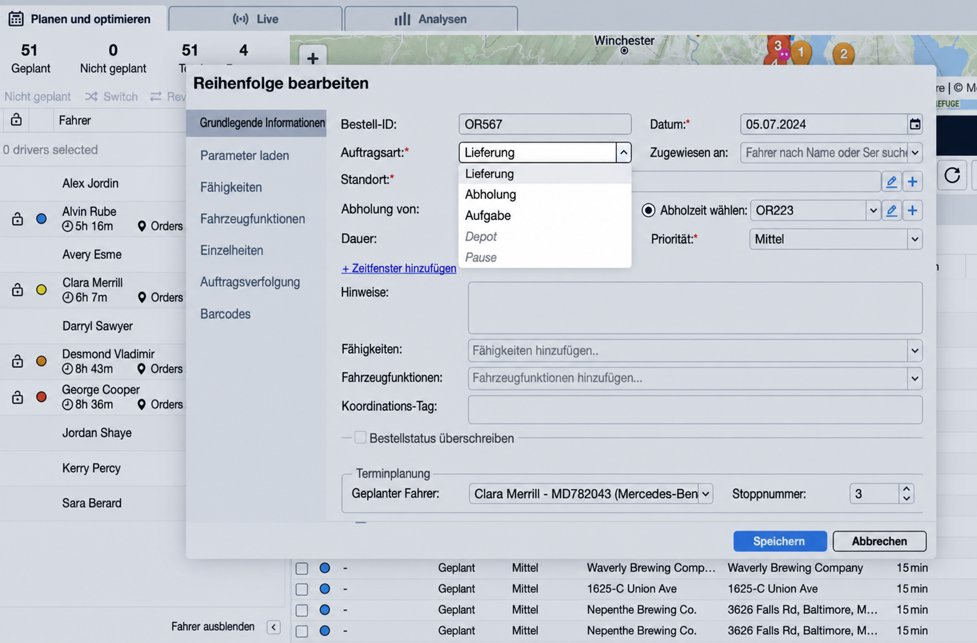Click the Abbrechen button
977x643 pixels.
pyautogui.click(x=879, y=541)
